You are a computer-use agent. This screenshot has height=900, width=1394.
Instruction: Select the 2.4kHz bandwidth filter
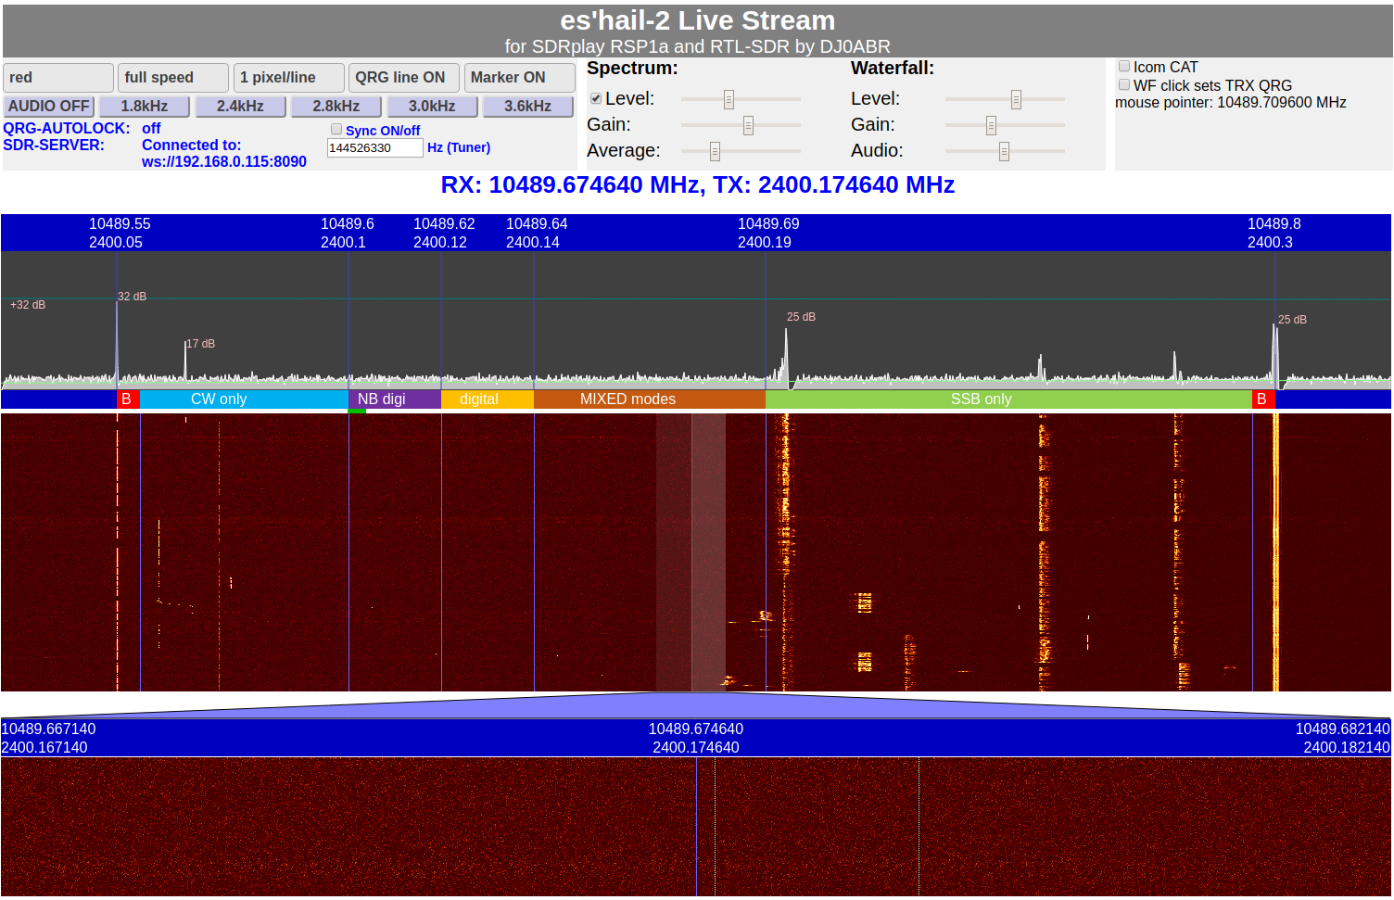pos(240,107)
